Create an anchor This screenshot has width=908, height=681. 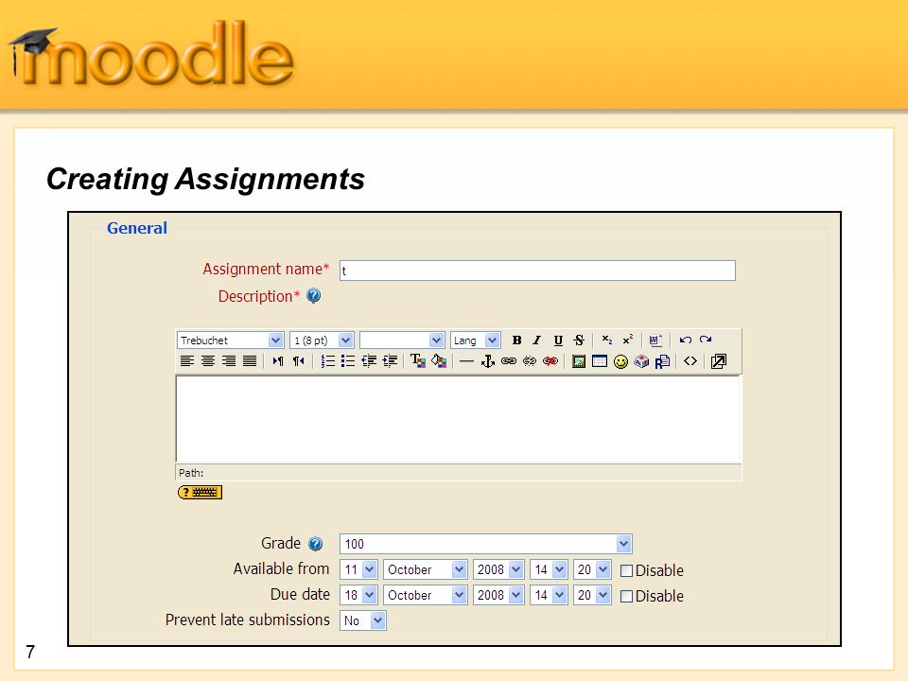pos(488,361)
